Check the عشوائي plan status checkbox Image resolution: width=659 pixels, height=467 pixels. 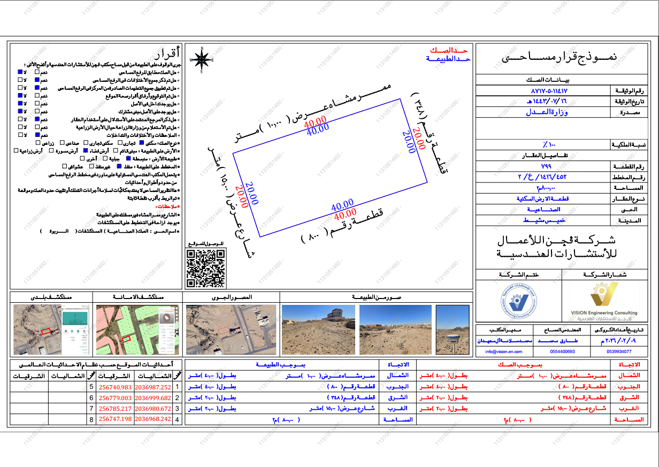[65, 166]
